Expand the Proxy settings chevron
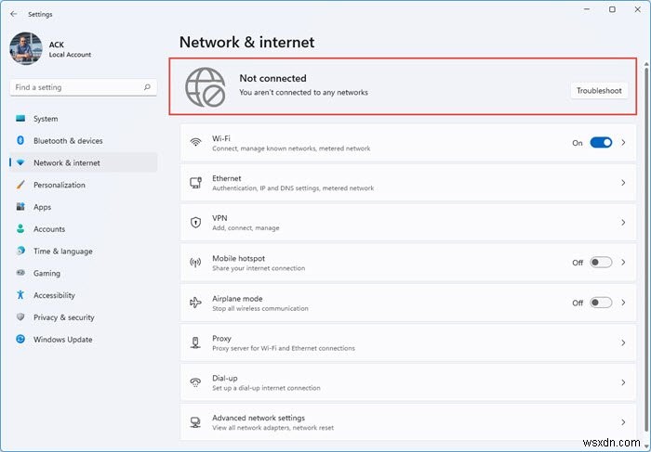Viewport: 651px width, 452px height. (x=623, y=342)
